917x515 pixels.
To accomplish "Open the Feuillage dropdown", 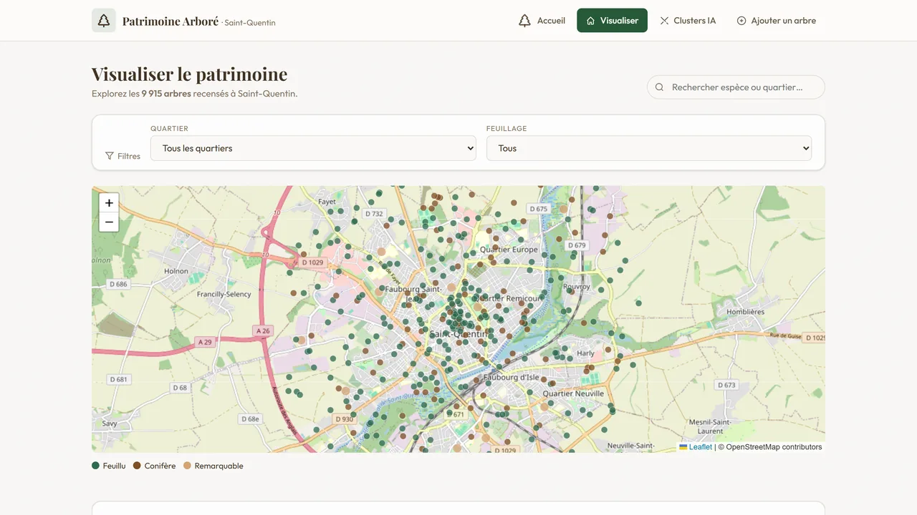I will coord(649,148).
